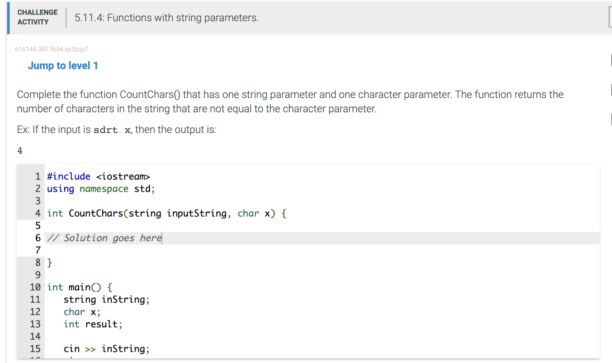The width and height of the screenshot is (612, 363).
Task: Click the "using namespace std;" line
Action: (101, 189)
